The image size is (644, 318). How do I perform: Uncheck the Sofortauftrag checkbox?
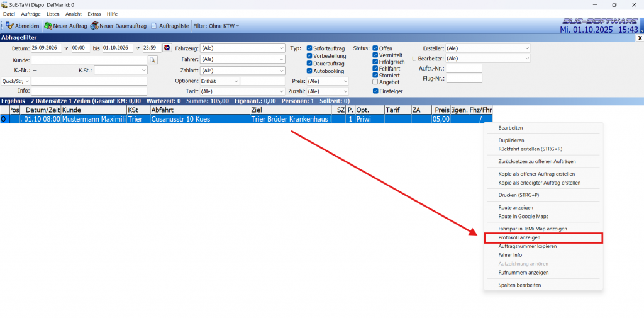click(309, 48)
